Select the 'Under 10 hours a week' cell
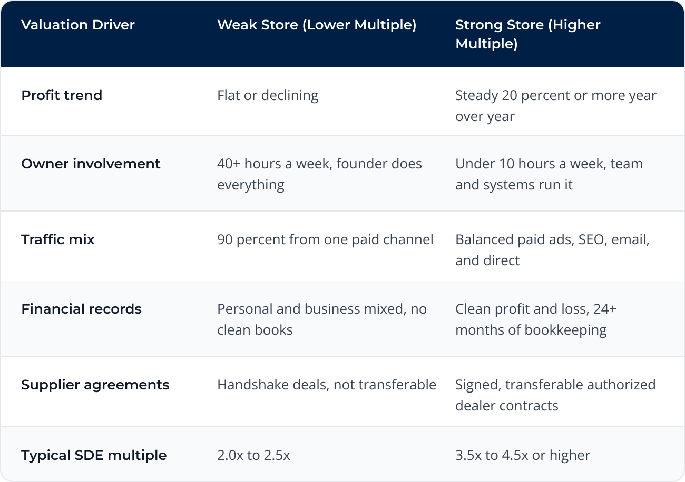 tap(549, 174)
